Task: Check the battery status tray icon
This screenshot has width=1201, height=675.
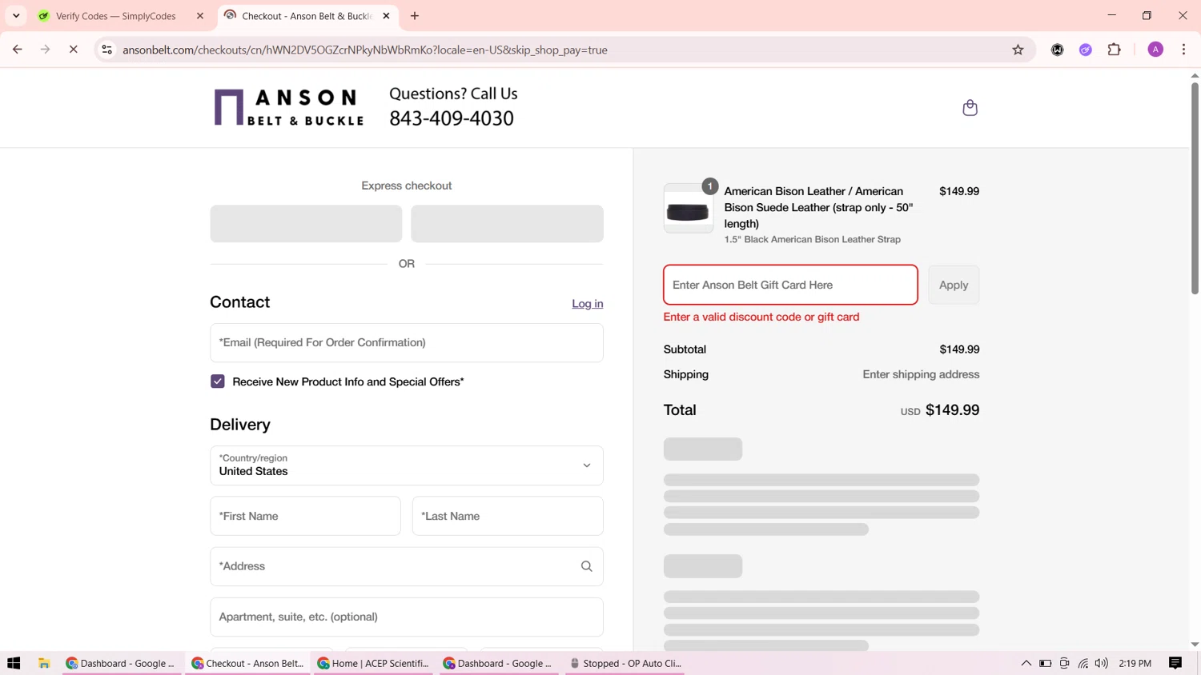Action: point(1045,663)
